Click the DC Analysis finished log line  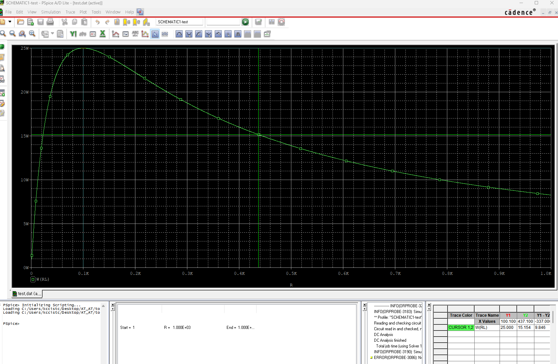390,340
